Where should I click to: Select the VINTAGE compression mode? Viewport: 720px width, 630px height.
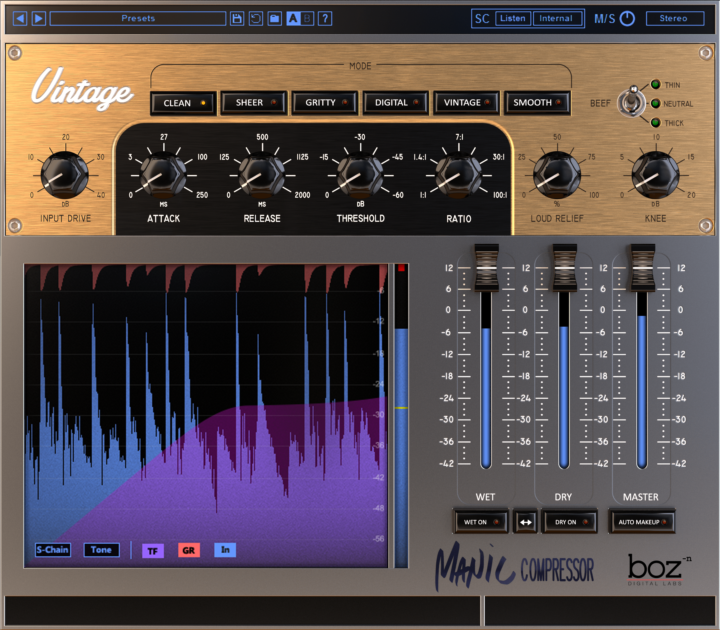(465, 103)
